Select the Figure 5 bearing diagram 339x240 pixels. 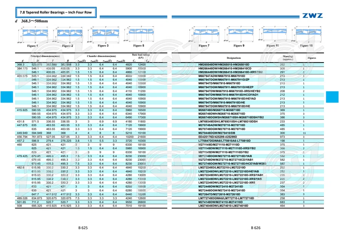[x=139, y=35]
